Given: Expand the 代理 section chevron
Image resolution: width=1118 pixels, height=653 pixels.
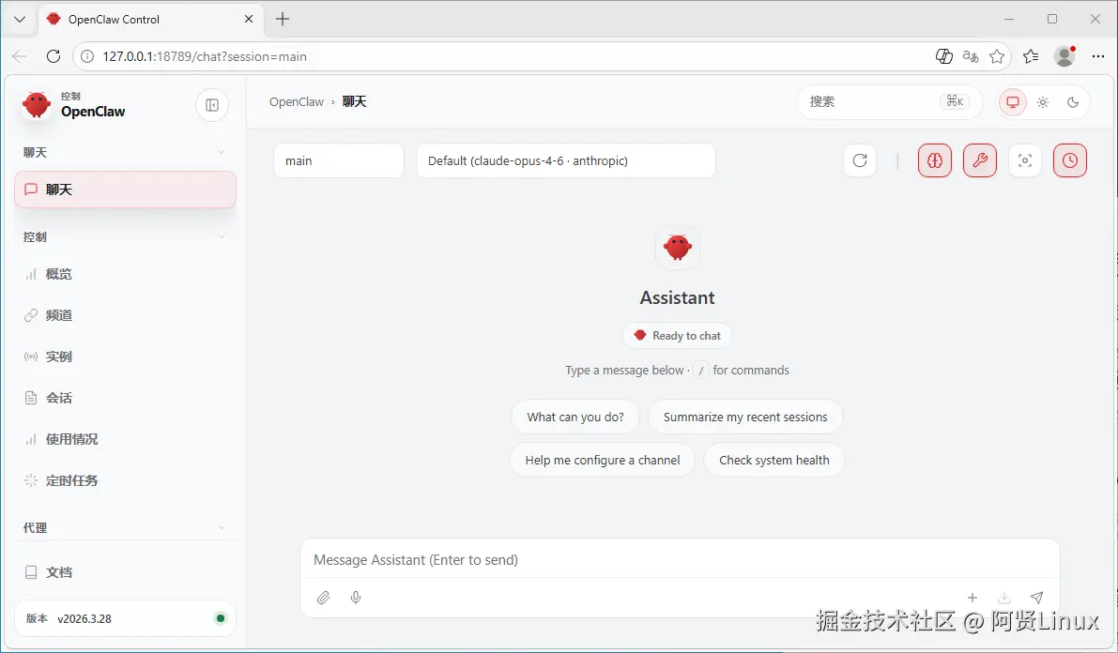Looking at the screenshot, I should (x=222, y=527).
